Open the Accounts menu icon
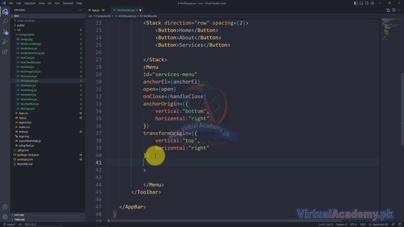This screenshot has width=404, height=227. tap(5, 207)
